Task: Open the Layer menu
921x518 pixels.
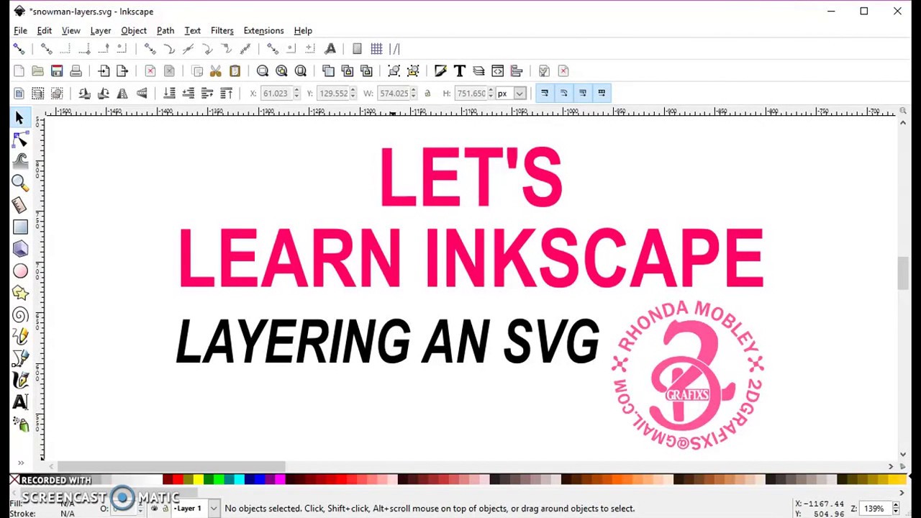Action: (101, 30)
